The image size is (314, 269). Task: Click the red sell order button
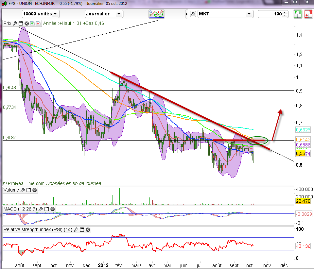click(308, 14)
